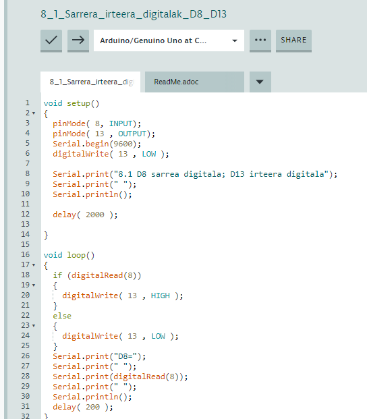This screenshot has height=419, width=367.
Task: Collapse the setup function fold arrow on line 2
Action: click(34, 113)
